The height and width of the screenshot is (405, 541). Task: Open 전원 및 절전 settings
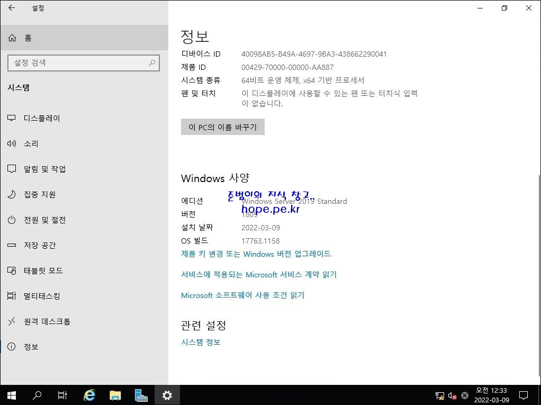[84, 220]
